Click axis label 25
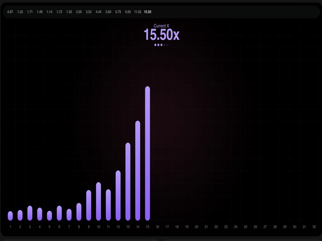This screenshot has width=322, height=241. coord(246,227)
